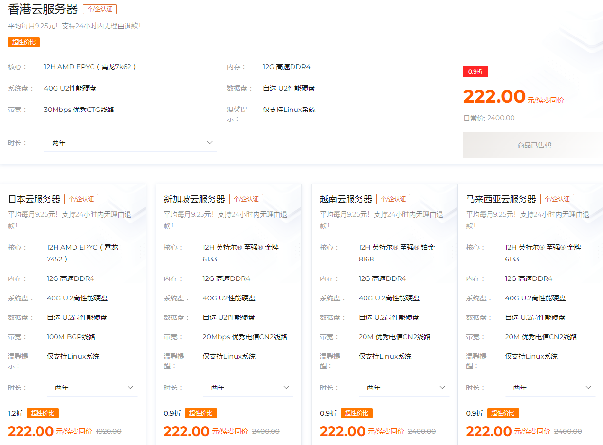This screenshot has width=603, height=445.
Task: Open the 时长 duration dropdown for 香港云服务器
Action: pos(130,142)
